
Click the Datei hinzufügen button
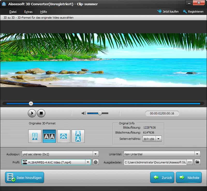[x=24, y=178]
